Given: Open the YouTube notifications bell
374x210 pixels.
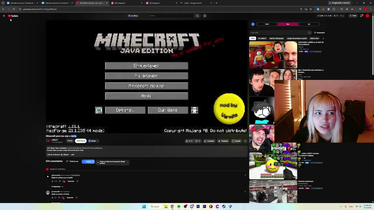Looking at the screenshot, I should click(361, 16).
